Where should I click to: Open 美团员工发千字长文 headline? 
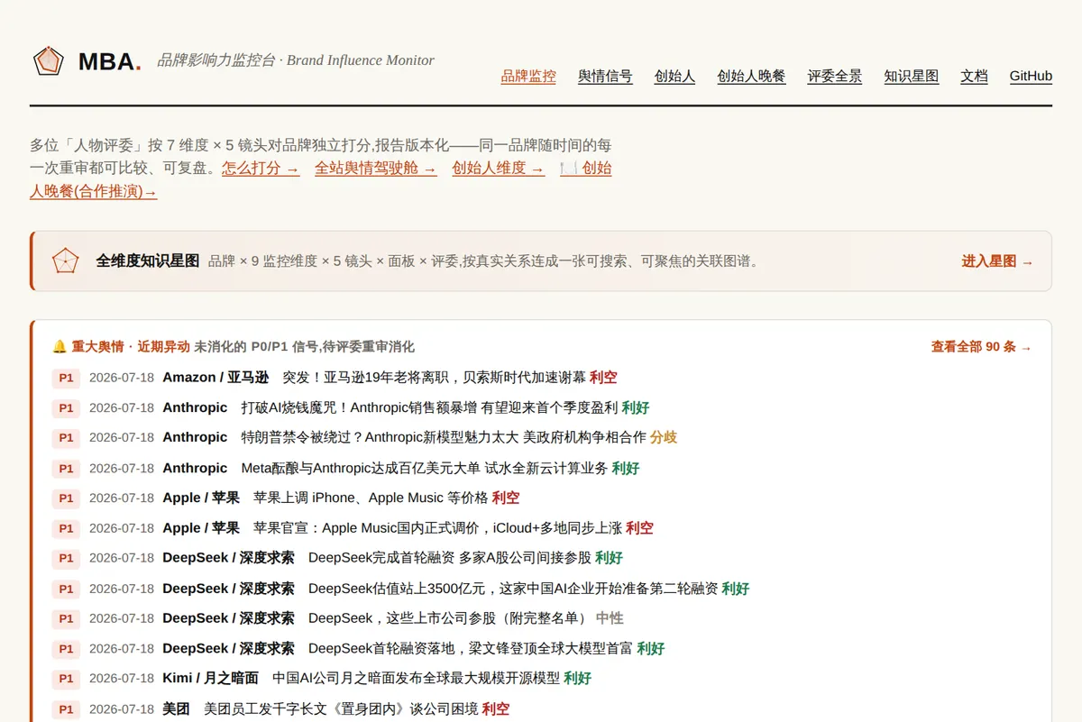tap(341, 709)
